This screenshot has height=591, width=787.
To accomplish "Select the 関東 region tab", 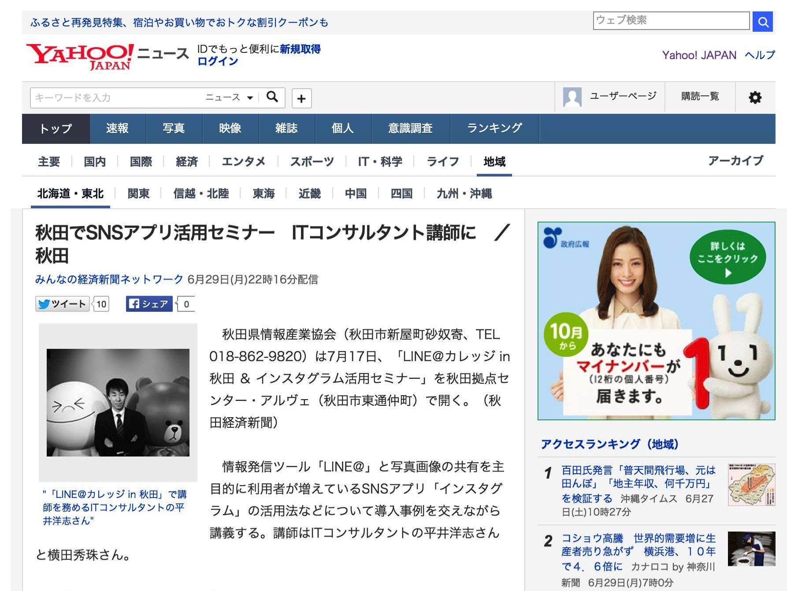I will click(138, 194).
